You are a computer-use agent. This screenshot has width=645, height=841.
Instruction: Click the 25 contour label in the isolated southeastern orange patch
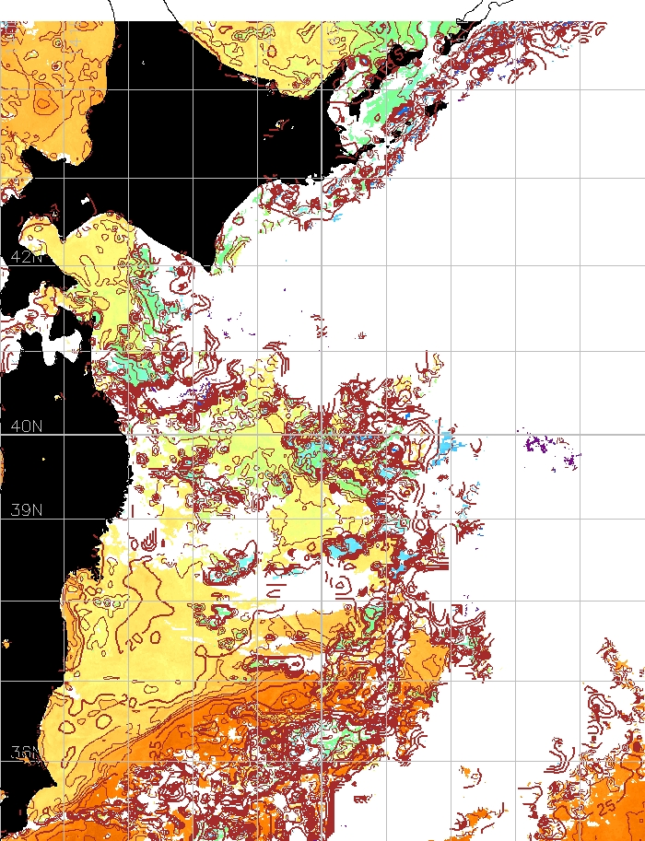(x=606, y=807)
